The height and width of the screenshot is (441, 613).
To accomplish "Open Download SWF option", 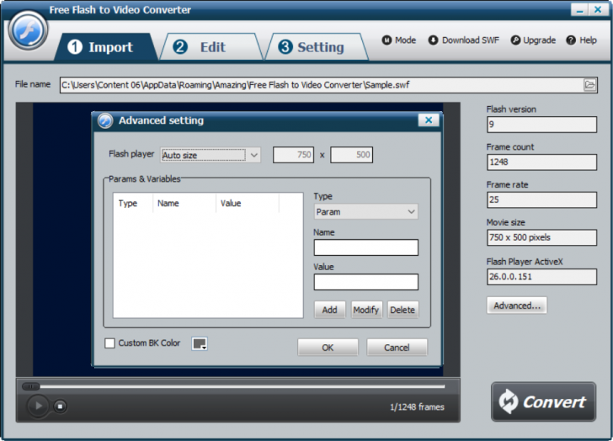I will pyautogui.click(x=464, y=40).
